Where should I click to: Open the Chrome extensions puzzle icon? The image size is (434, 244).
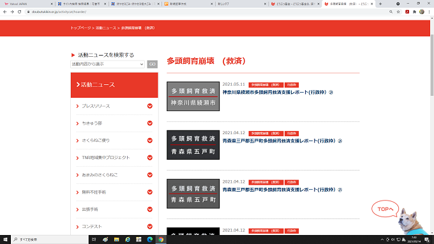[414, 12]
